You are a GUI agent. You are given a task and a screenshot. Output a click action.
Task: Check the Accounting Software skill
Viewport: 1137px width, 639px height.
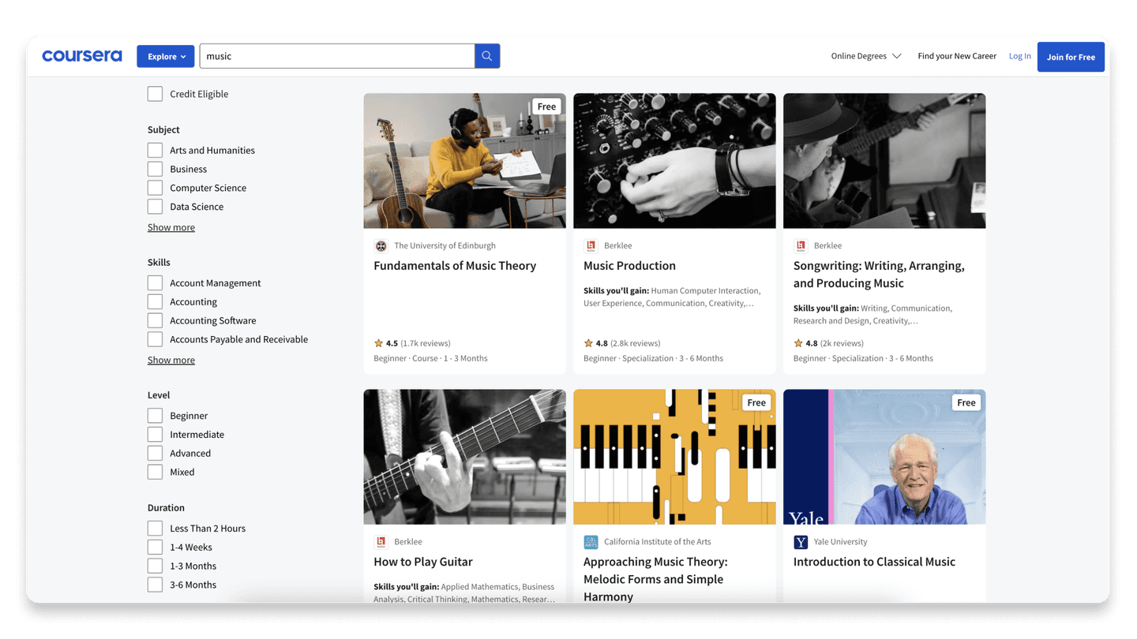click(155, 320)
